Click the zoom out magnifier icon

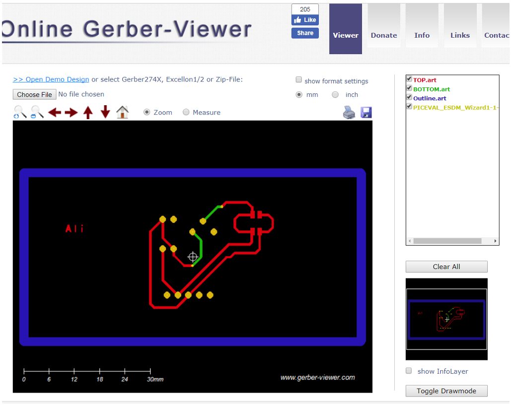(37, 112)
